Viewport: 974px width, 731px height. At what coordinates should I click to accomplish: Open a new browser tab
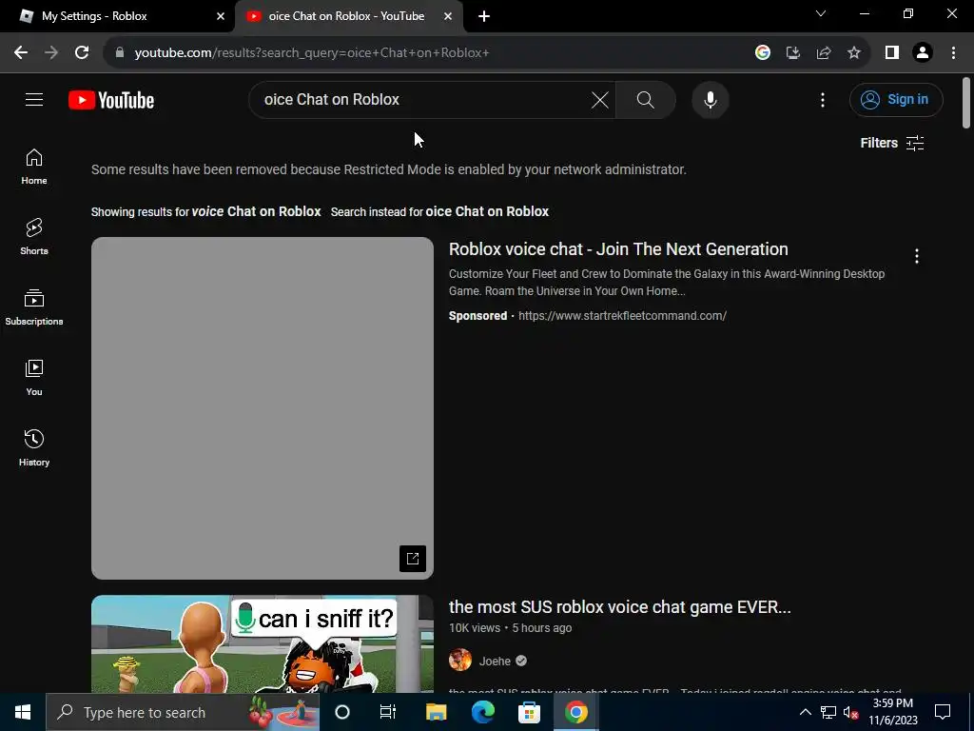(x=484, y=16)
